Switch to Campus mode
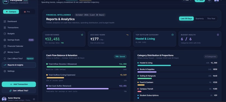This screenshot has width=226, height=102. (11, 12)
